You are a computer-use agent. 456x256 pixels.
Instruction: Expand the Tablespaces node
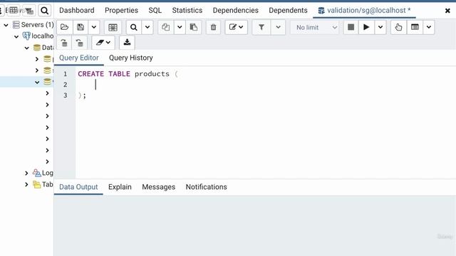click(x=26, y=185)
